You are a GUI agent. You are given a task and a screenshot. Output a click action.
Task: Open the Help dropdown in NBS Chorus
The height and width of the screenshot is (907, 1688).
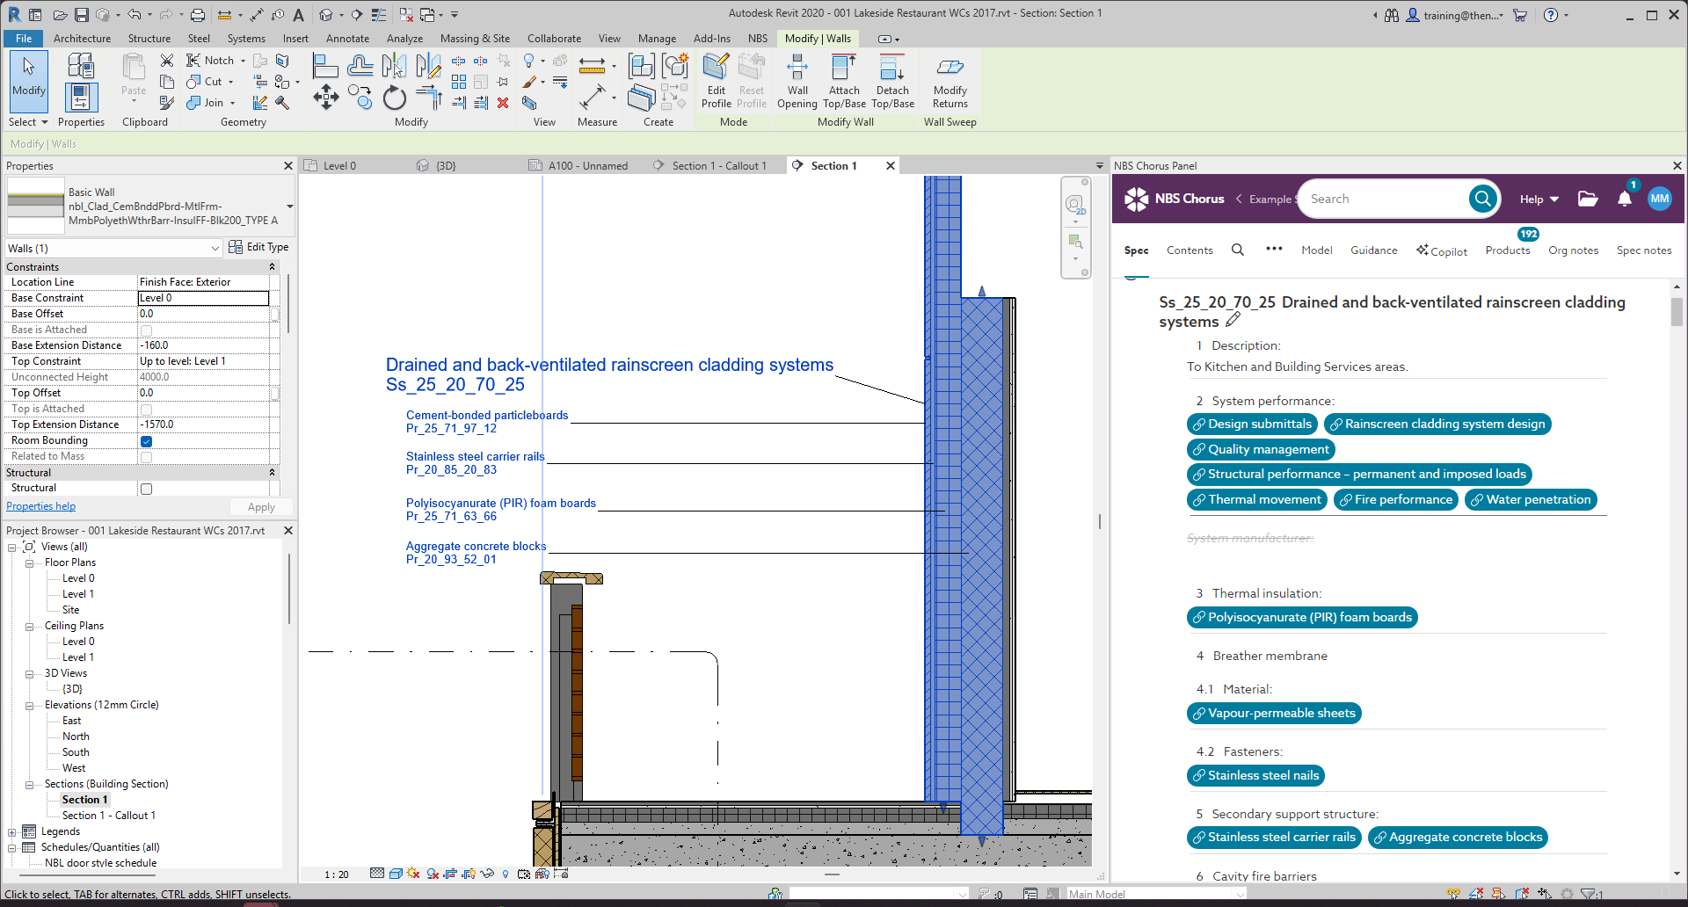point(1539,200)
